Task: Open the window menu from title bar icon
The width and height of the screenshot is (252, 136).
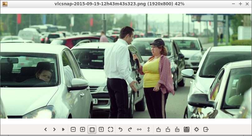Action: point(5,4)
